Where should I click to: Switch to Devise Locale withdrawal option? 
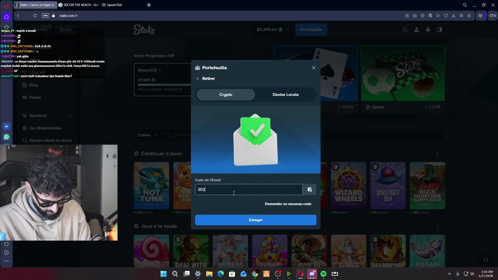[x=286, y=94]
